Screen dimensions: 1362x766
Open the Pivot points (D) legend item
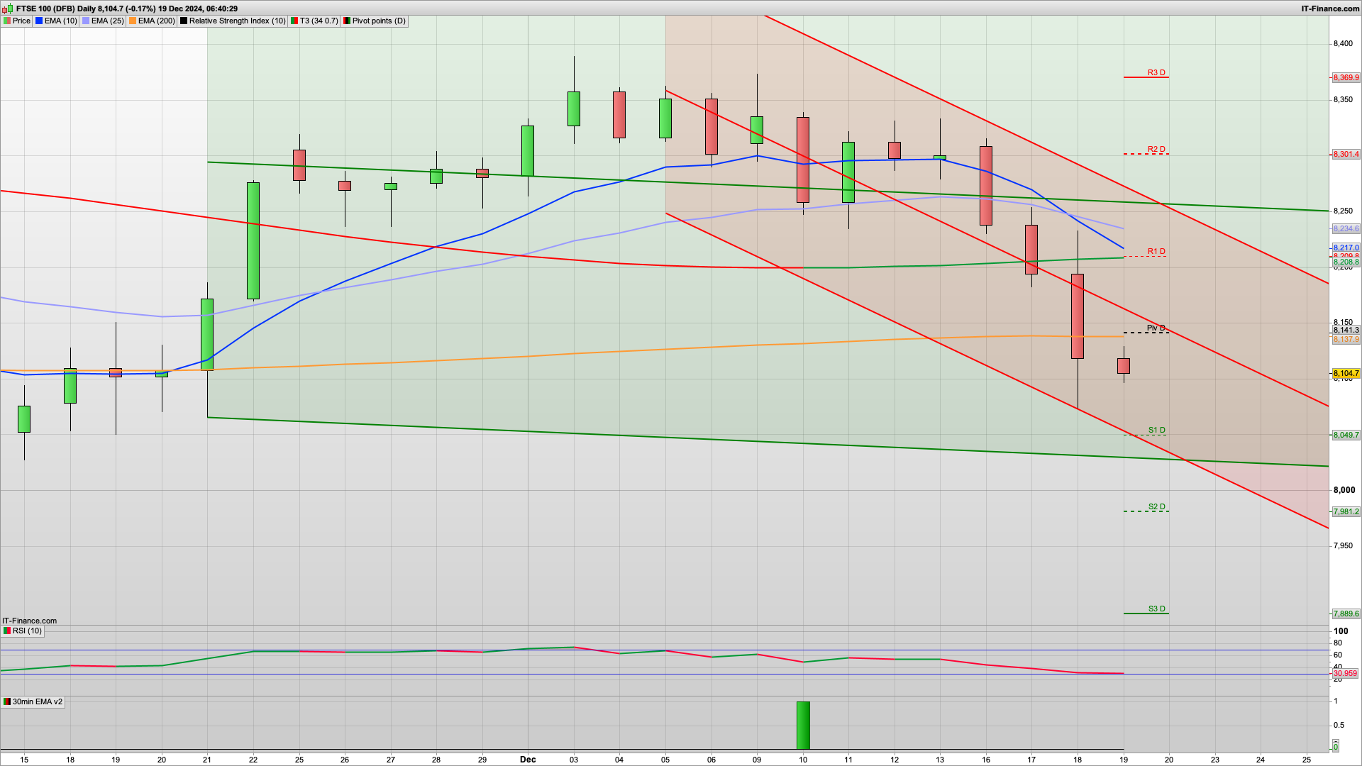click(x=375, y=21)
